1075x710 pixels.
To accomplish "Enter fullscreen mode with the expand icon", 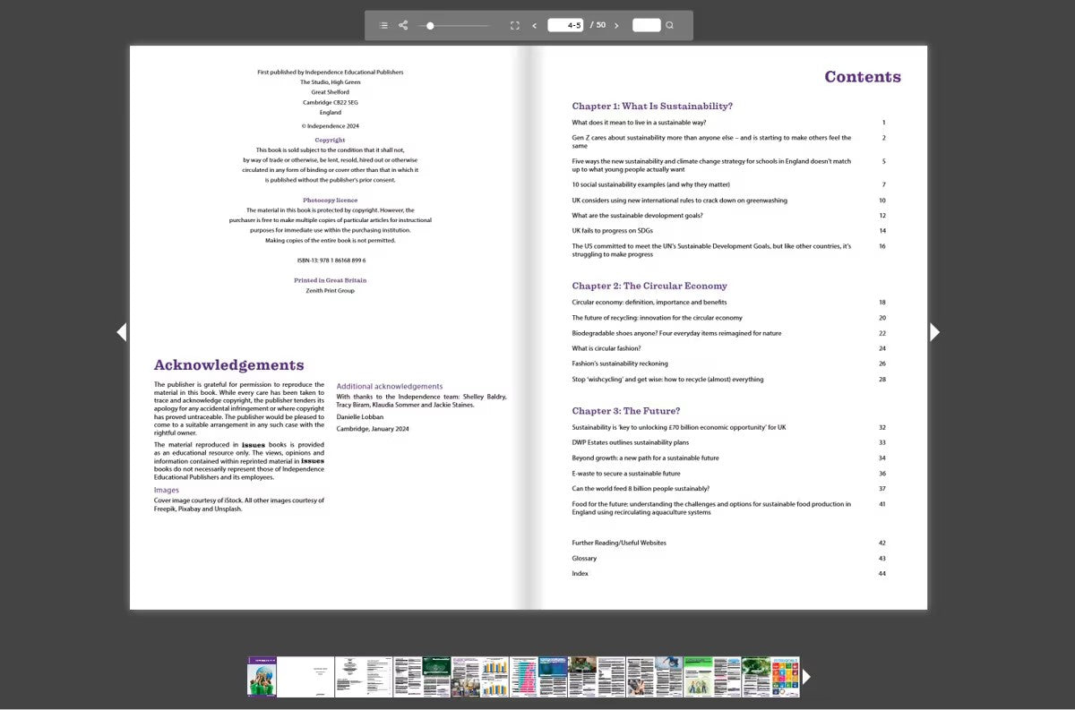I will click(x=514, y=25).
